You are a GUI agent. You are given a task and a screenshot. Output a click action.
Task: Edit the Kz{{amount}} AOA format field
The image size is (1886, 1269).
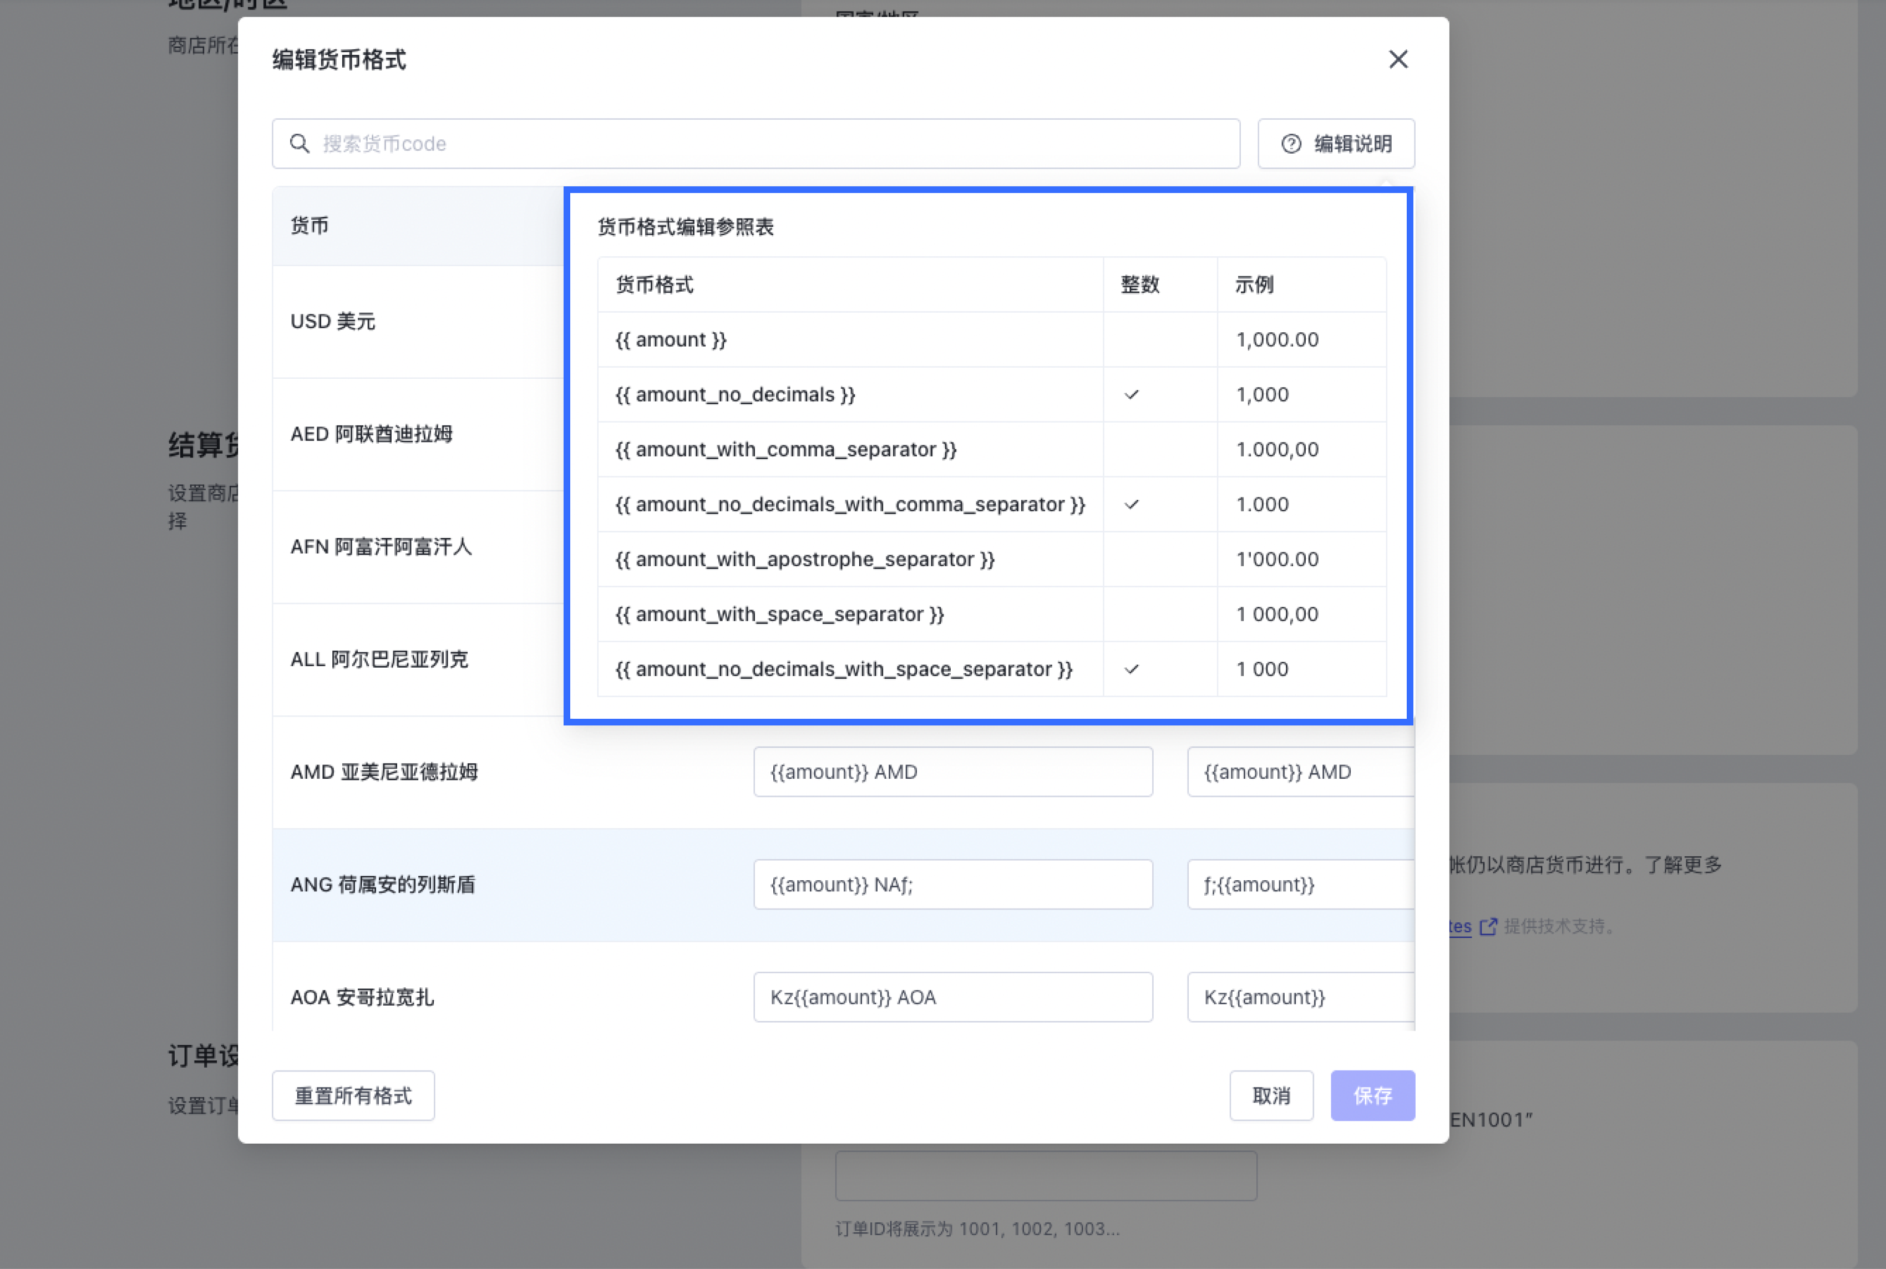click(953, 996)
